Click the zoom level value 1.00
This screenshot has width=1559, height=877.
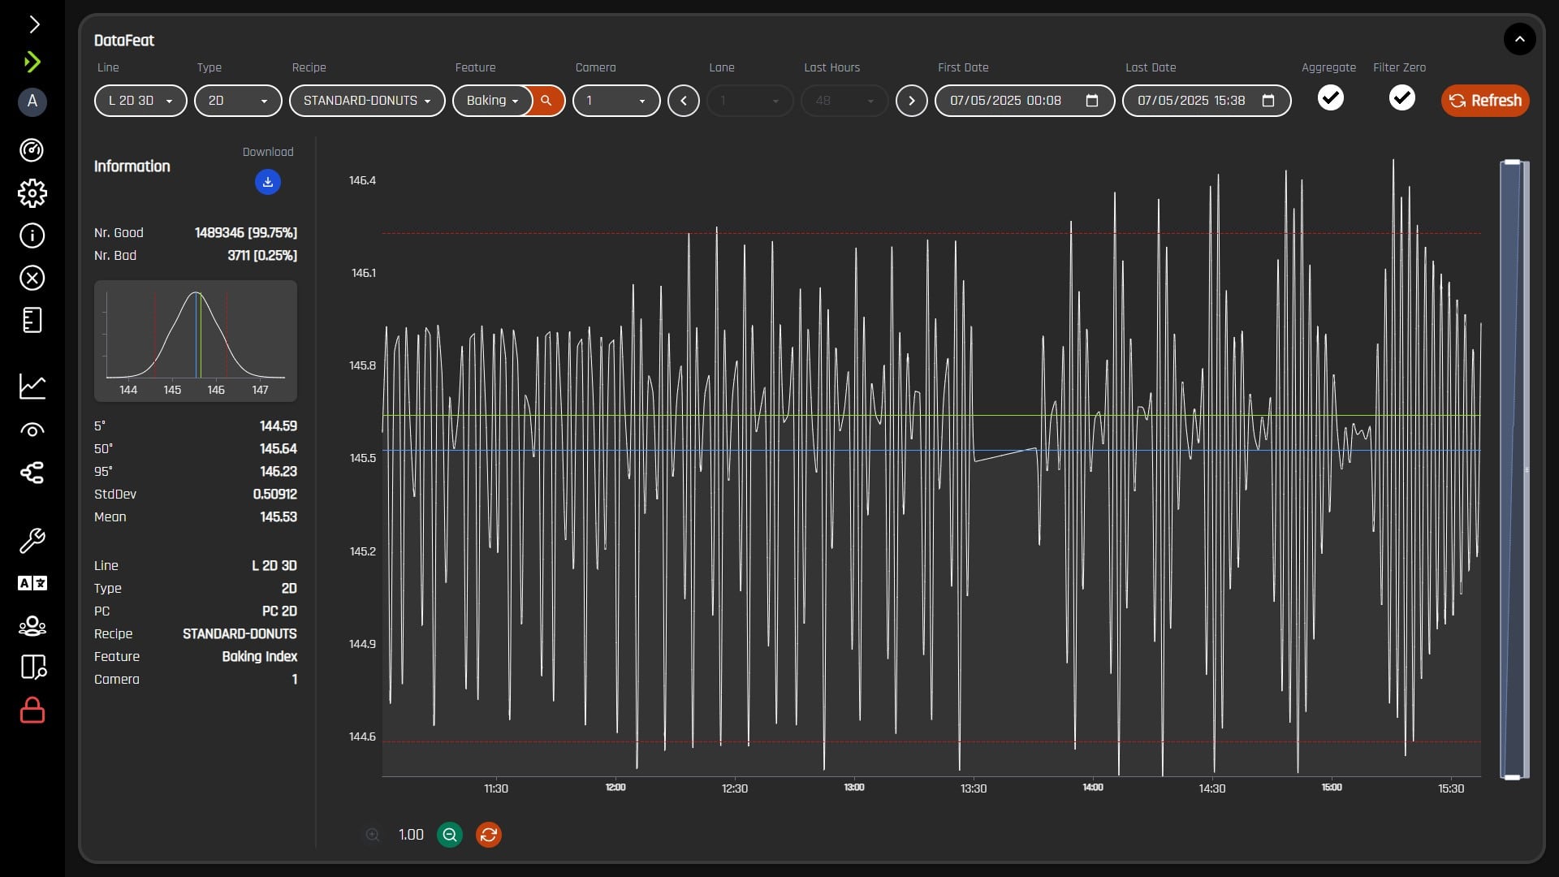coord(411,835)
